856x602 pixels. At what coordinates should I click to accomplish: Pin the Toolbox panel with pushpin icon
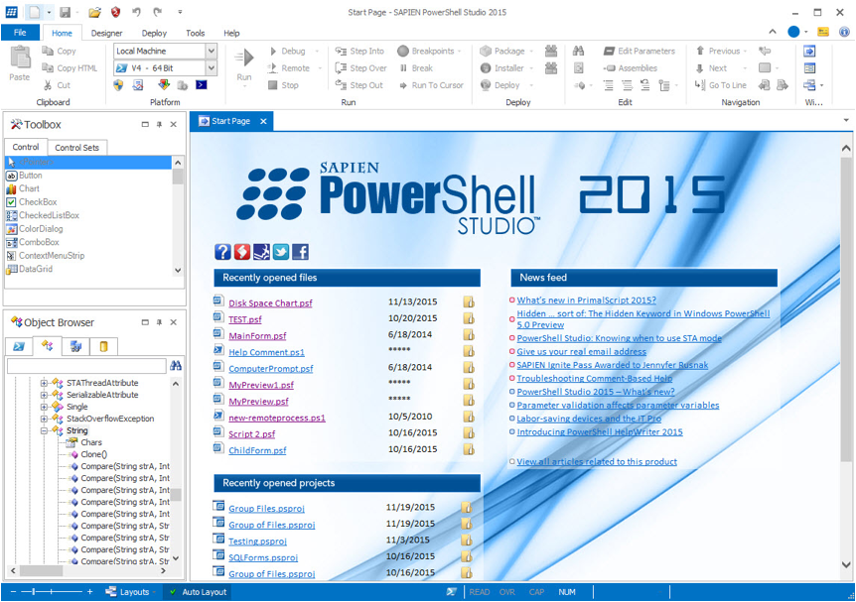click(159, 125)
